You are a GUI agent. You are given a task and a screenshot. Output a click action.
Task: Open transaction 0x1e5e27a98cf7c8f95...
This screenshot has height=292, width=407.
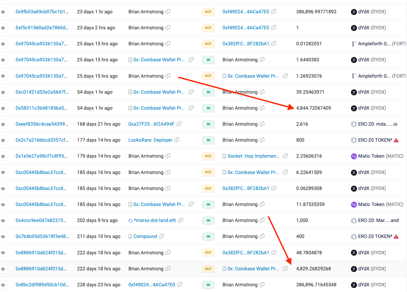[42, 156]
